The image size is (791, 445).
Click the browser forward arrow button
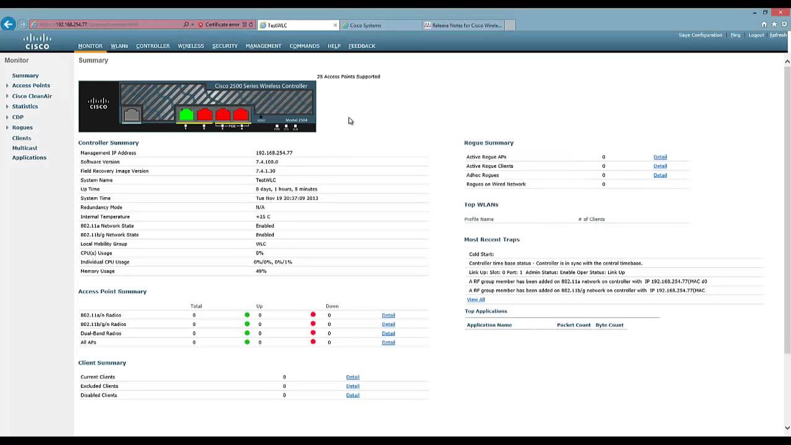[23, 25]
